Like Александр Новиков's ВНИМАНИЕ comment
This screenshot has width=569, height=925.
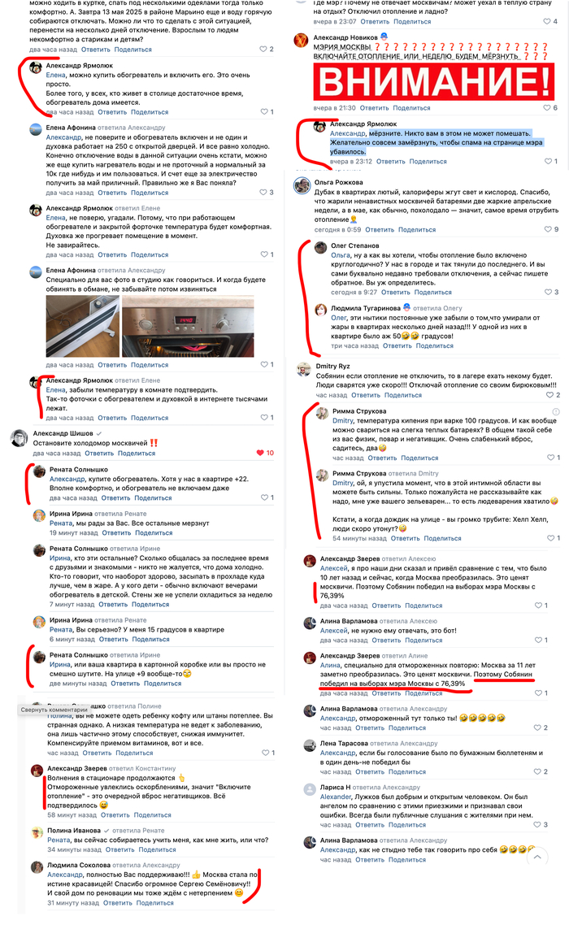[x=550, y=108]
